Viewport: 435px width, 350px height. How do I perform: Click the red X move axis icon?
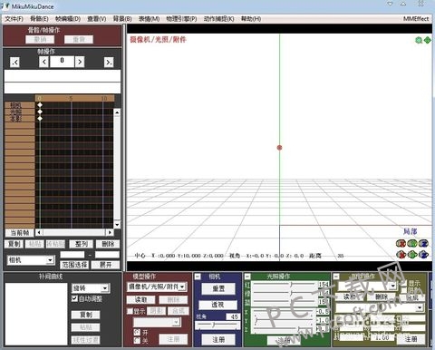pyautogui.click(x=401, y=255)
